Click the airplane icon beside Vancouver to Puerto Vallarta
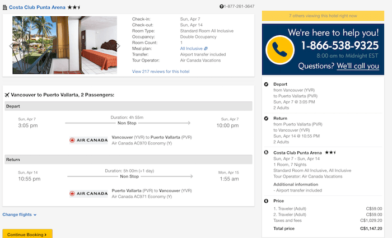Screen dimensions: 392x238 pyautogui.click(x=7, y=95)
